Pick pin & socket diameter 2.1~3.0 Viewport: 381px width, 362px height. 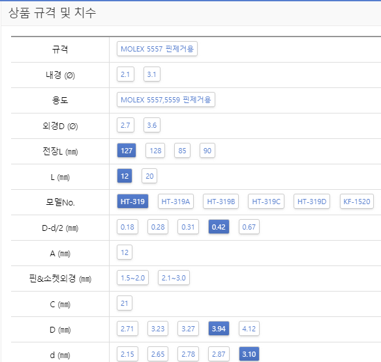coord(174,278)
